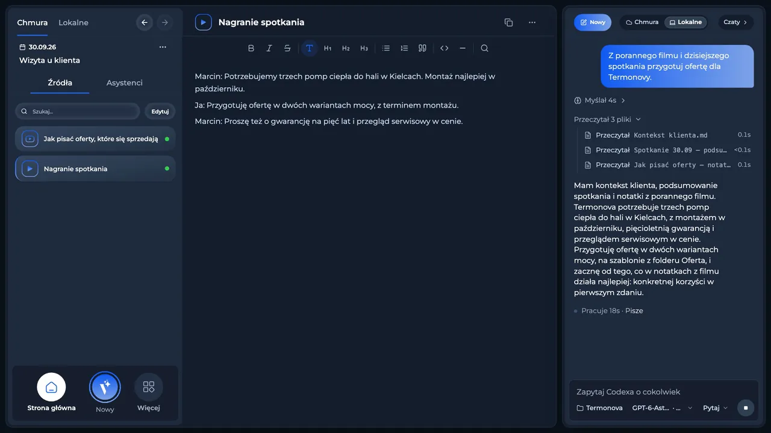
Task: Select the Źródła tab
Action: click(x=60, y=83)
